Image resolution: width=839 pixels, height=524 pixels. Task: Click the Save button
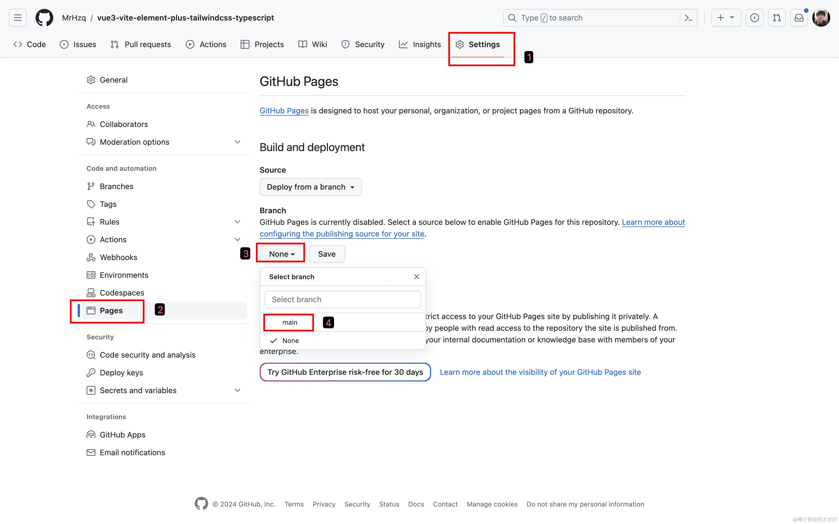point(327,254)
